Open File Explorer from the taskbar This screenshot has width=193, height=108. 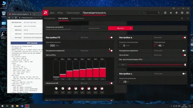17,106
